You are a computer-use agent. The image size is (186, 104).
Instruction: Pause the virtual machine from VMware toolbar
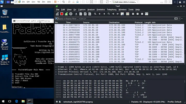pos(55,2)
